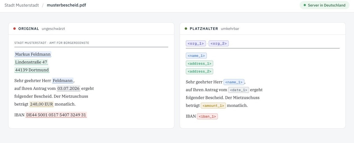Click the <address_1> placeholder tag

pos(199,64)
